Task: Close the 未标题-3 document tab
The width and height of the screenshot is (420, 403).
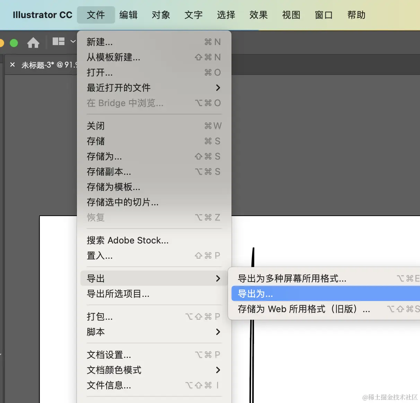Action: 12,65
